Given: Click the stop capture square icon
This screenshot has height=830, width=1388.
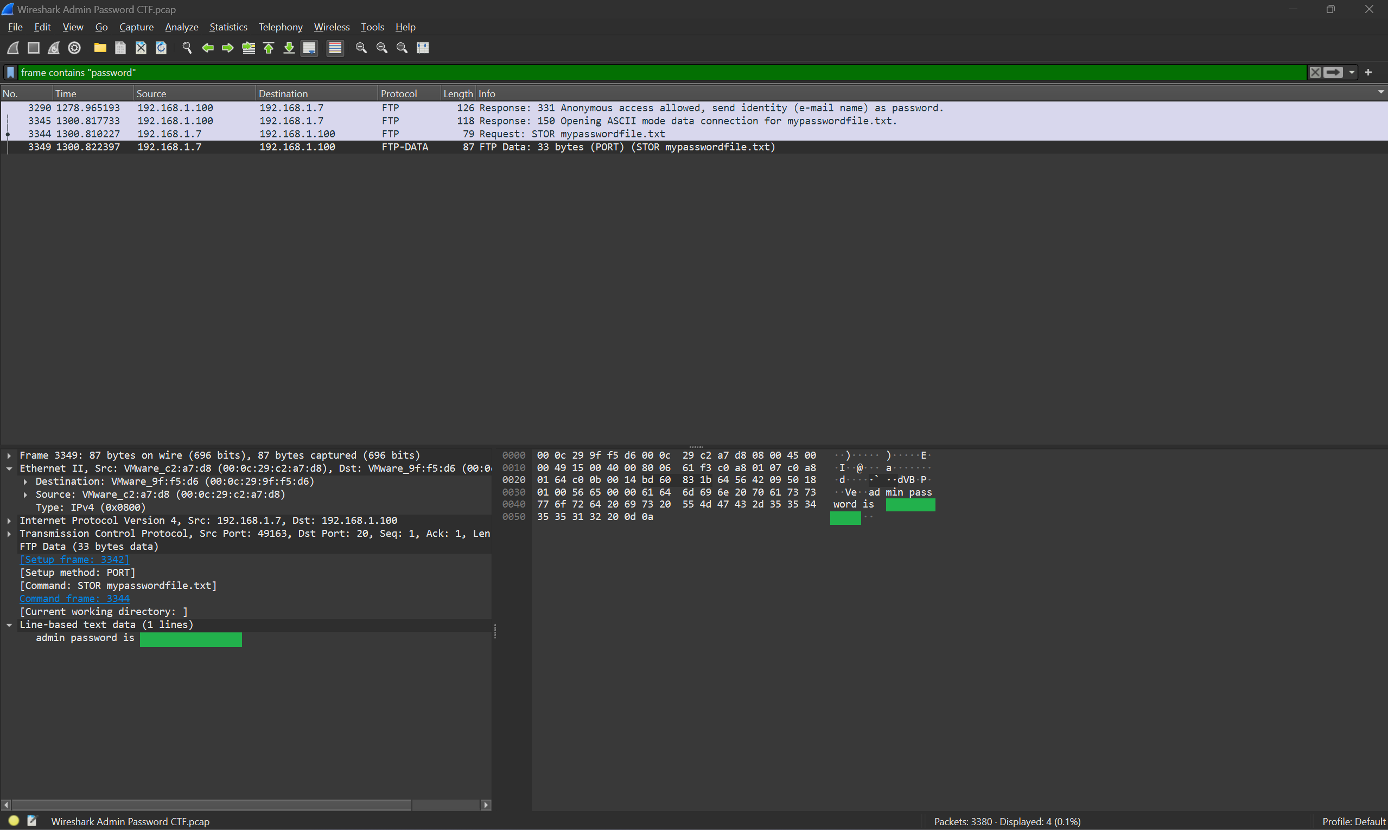Looking at the screenshot, I should point(34,48).
